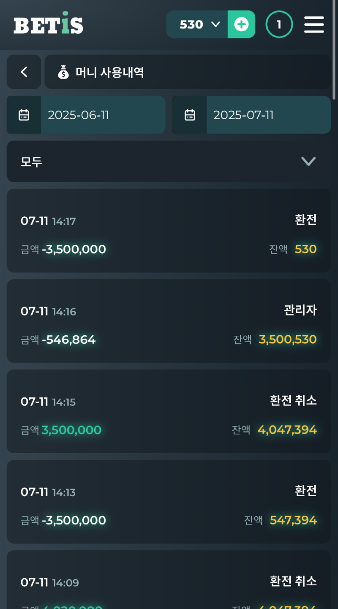Open the 모두 filter dropdown
Screen dimensions: 338x609
click(x=168, y=161)
